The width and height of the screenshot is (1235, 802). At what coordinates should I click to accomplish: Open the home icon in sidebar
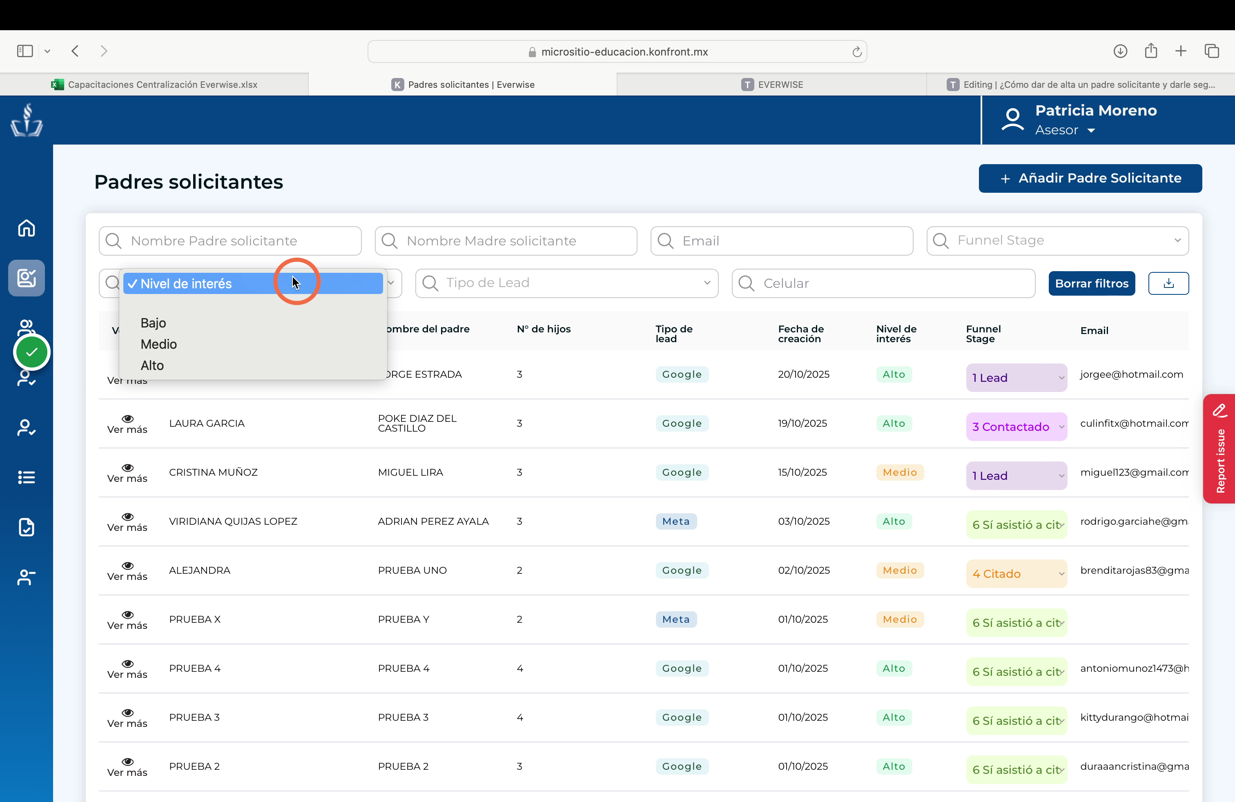click(27, 228)
